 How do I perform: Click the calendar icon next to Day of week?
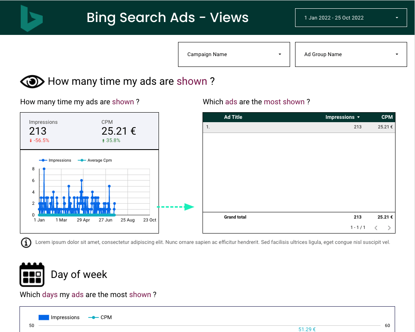[32, 275]
